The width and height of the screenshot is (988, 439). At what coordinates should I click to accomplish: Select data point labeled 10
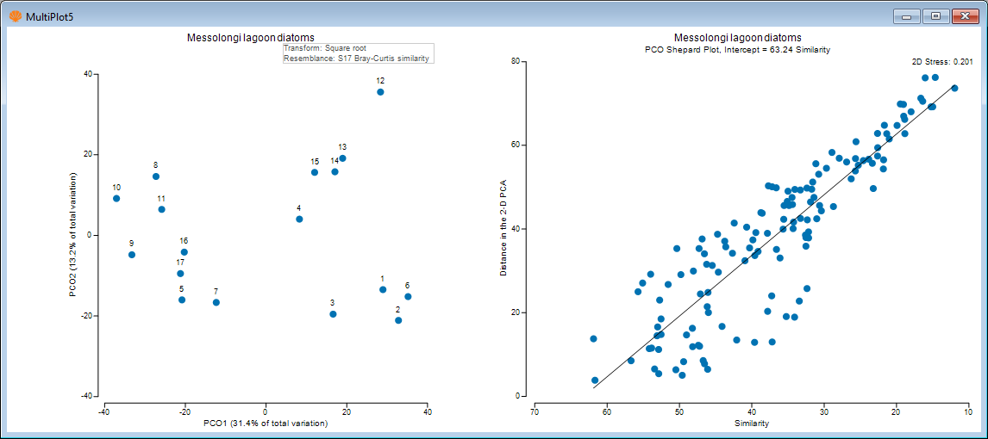116,199
